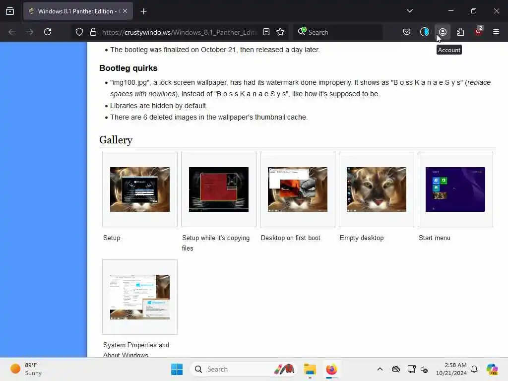Select the Windows 8.1 Panther Edition tab
508x381 pixels.
coord(78,11)
